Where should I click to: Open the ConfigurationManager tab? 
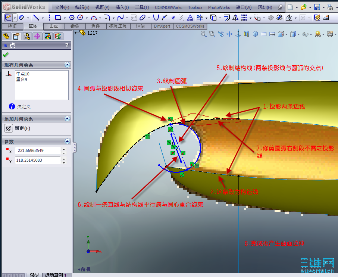point(27,36)
